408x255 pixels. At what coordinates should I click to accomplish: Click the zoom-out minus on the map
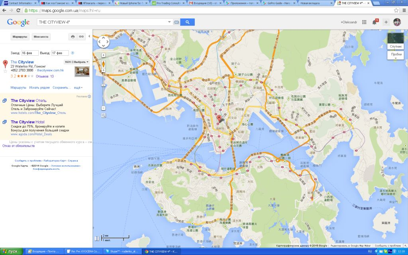click(x=103, y=108)
